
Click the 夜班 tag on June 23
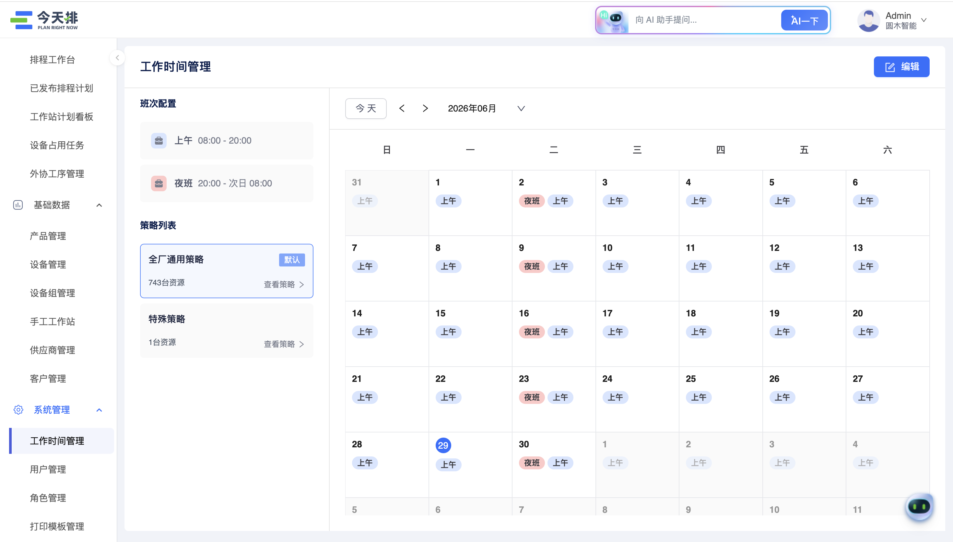(532, 397)
